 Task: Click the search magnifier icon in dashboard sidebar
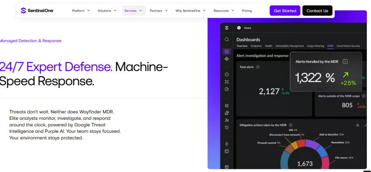tap(227, 39)
